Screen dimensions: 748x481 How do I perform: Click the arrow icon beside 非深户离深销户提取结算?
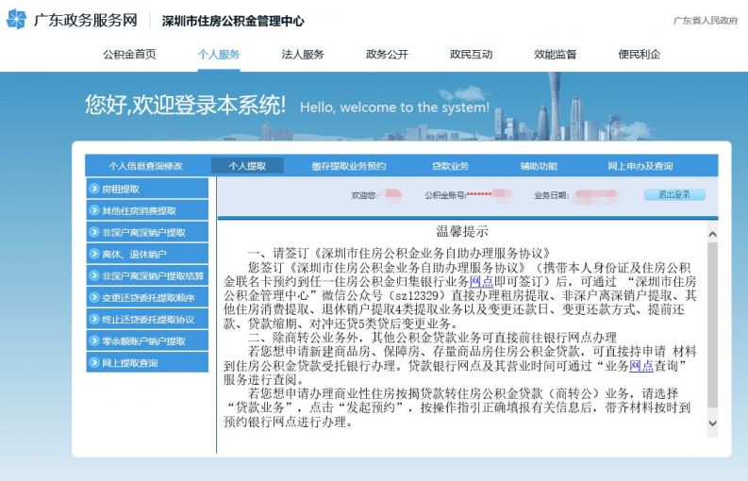94,275
